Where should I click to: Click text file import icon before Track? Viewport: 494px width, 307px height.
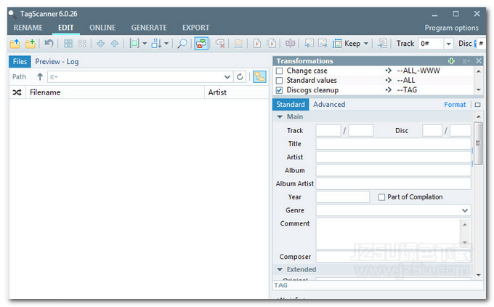382,44
